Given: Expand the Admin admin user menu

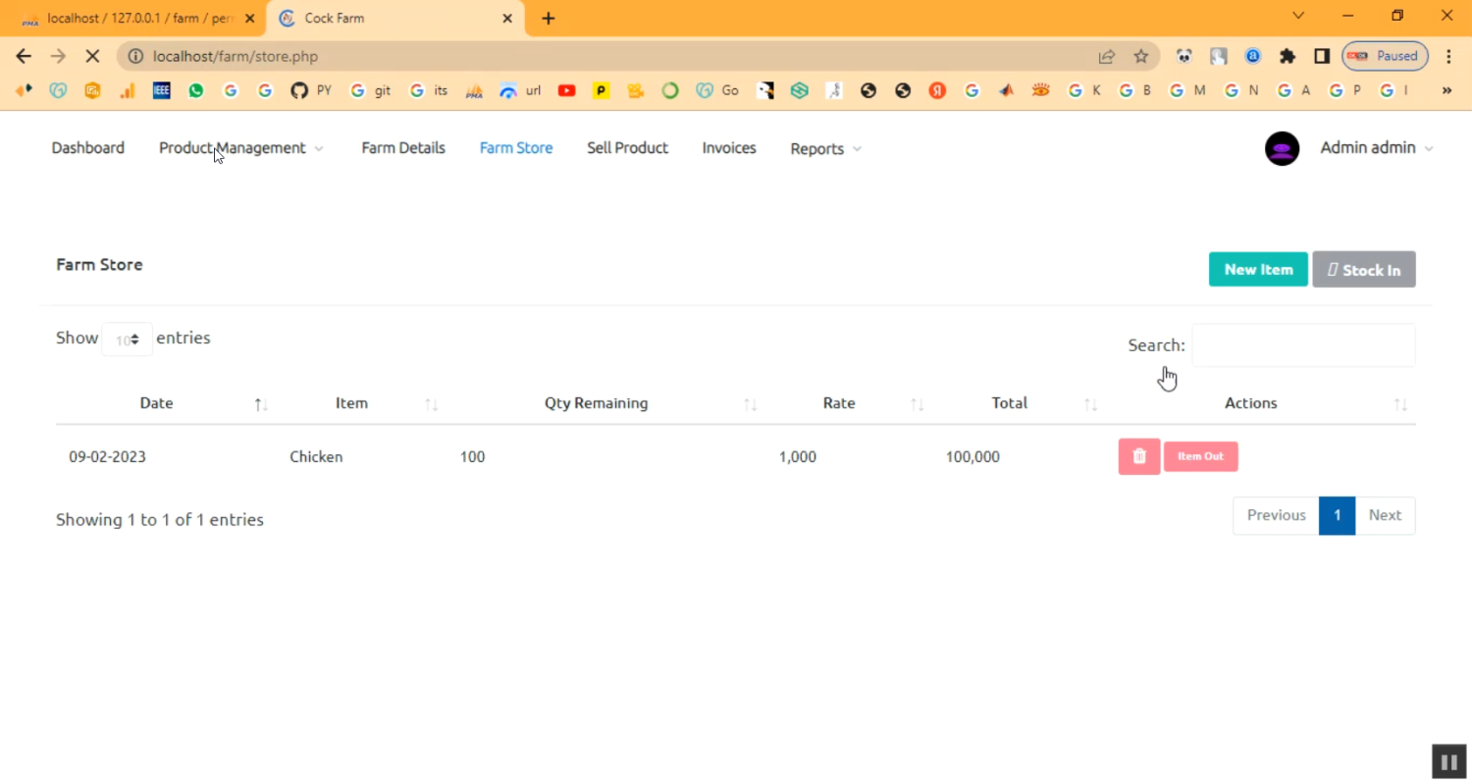Looking at the screenshot, I should coord(1376,148).
